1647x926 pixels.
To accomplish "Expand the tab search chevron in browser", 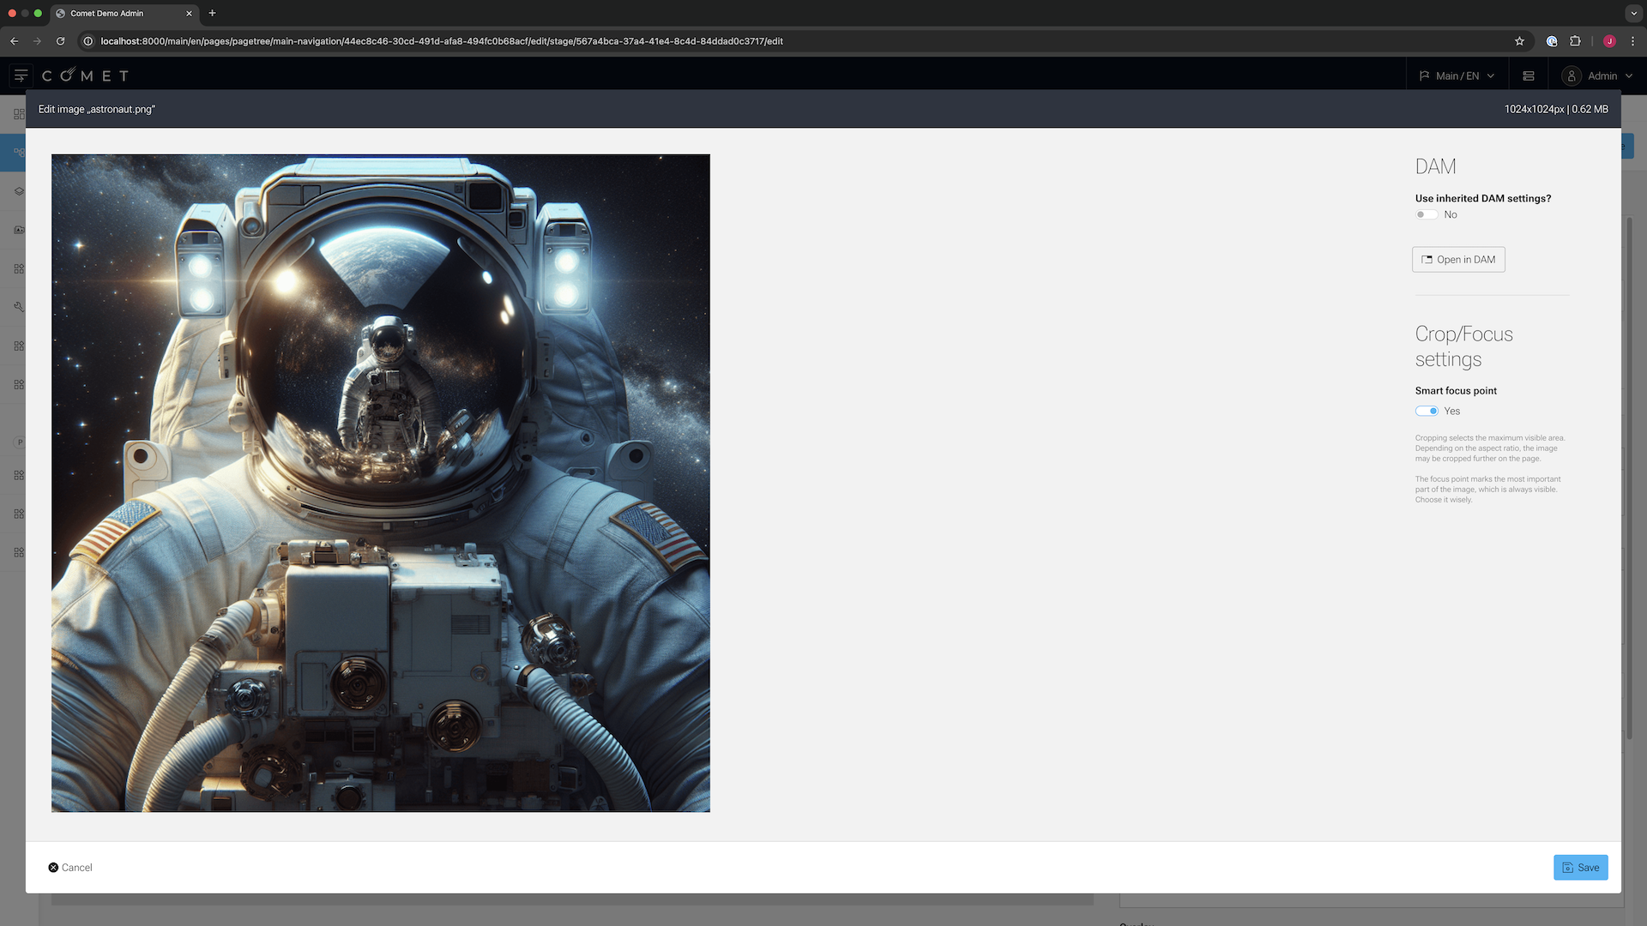I will [x=1633, y=13].
